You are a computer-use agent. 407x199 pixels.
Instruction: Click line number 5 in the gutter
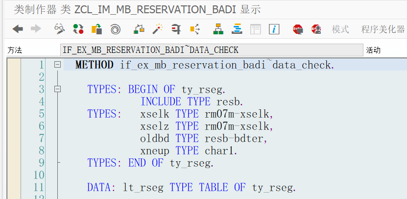(x=42, y=114)
